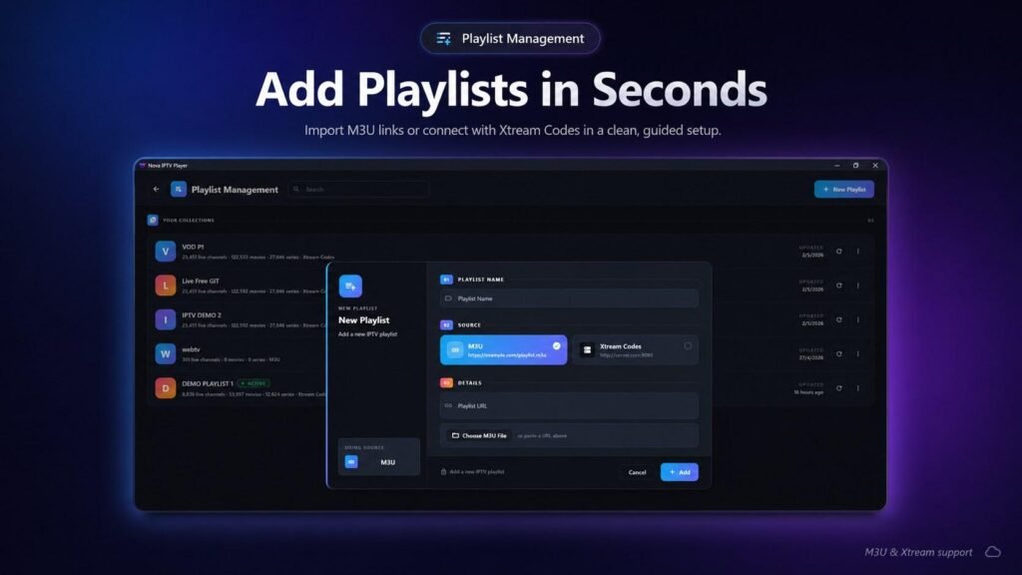
Task: Click the 01 Playlist Name step badge
Action: pos(446,280)
